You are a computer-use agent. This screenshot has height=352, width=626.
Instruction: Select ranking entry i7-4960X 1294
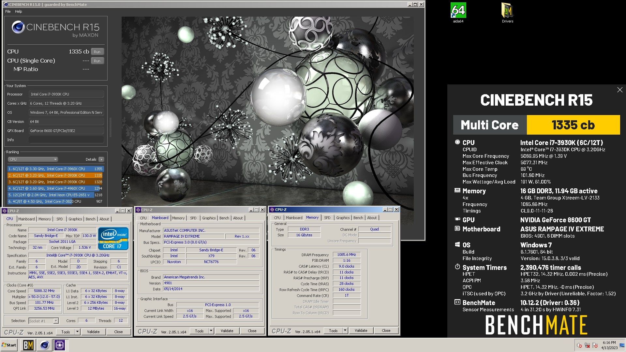coord(55,188)
